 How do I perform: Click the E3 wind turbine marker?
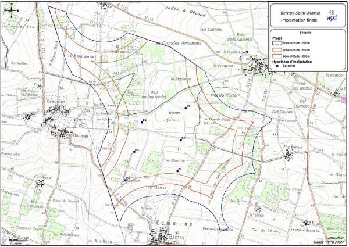coord(177,170)
